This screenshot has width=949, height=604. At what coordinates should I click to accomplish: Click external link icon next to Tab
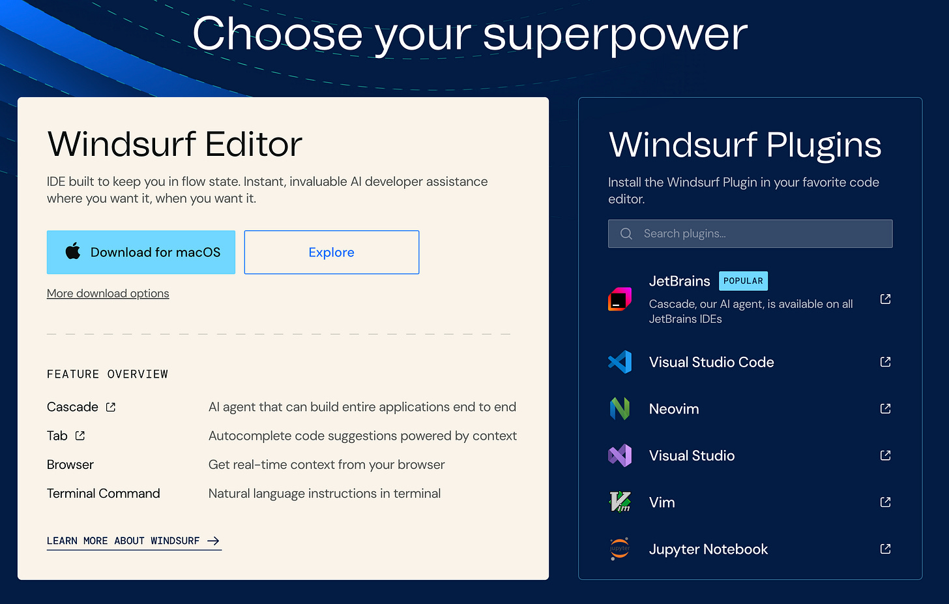(x=80, y=436)
